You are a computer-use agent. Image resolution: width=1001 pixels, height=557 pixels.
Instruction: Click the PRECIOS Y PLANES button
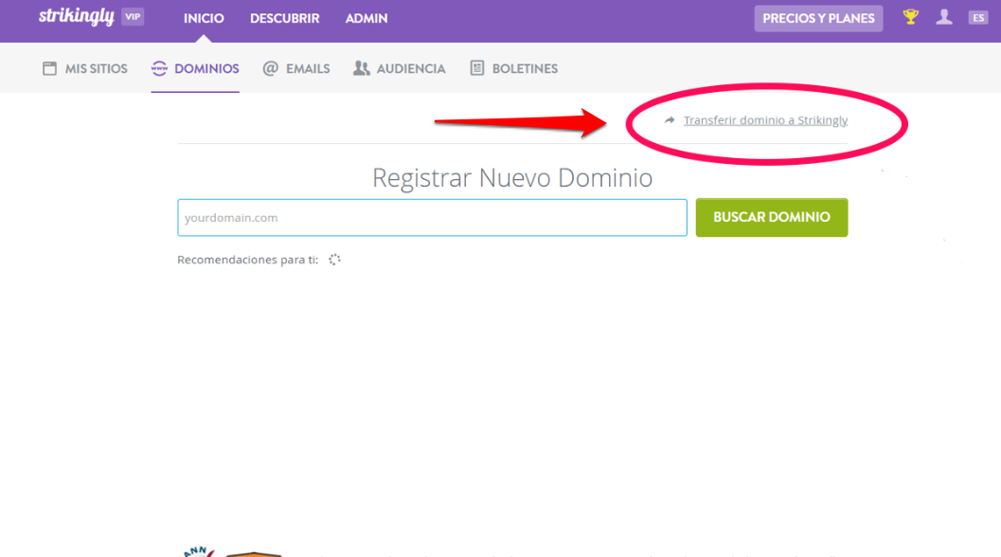pos(818,19)
